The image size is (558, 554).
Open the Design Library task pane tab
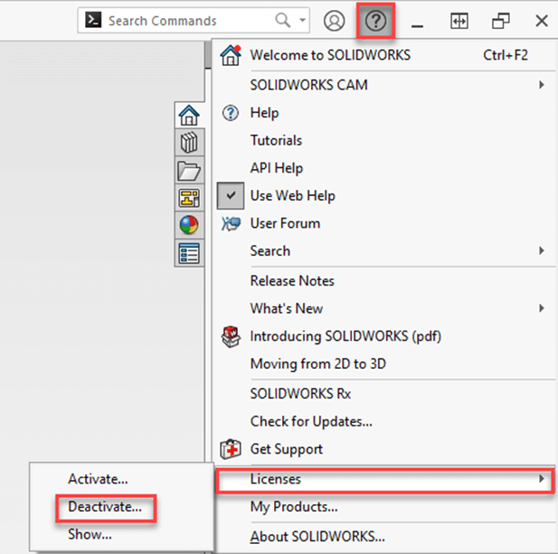click(189, 142)
